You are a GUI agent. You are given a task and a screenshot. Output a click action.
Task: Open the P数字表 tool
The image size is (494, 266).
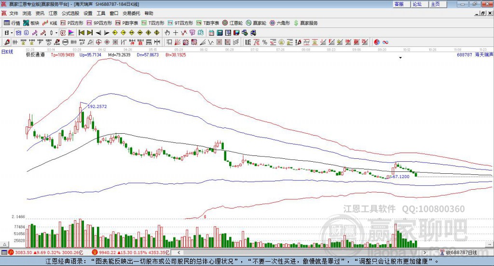point(127,23)
